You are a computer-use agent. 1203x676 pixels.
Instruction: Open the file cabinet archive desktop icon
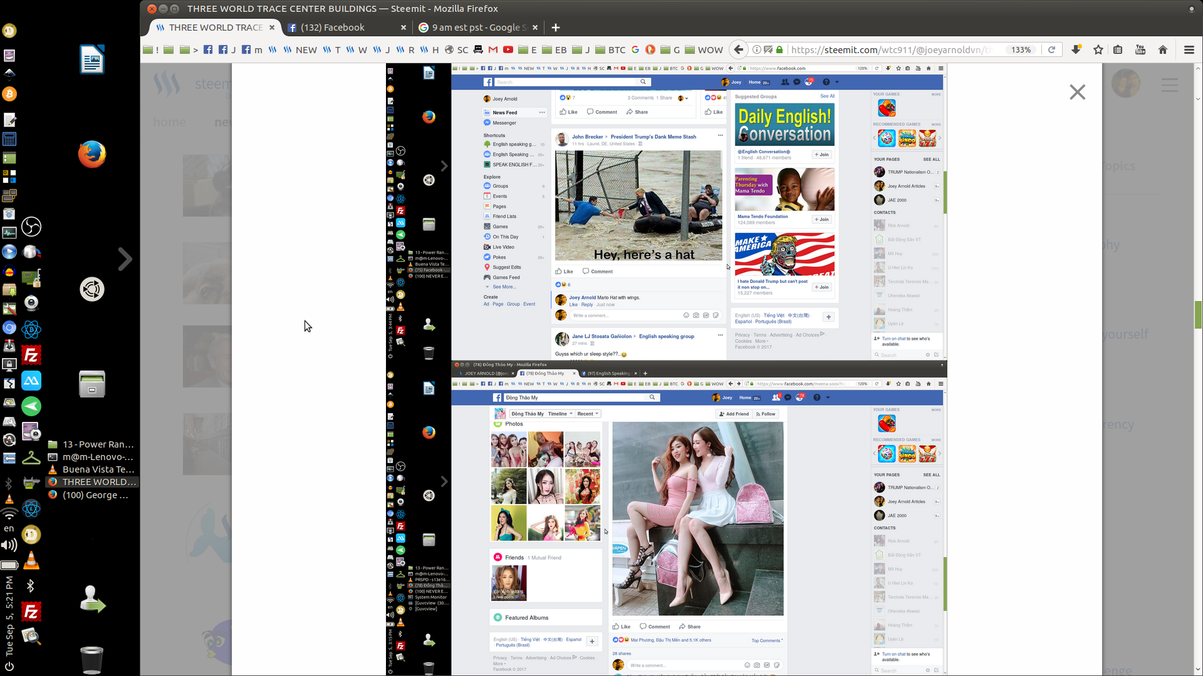(92, 384)
